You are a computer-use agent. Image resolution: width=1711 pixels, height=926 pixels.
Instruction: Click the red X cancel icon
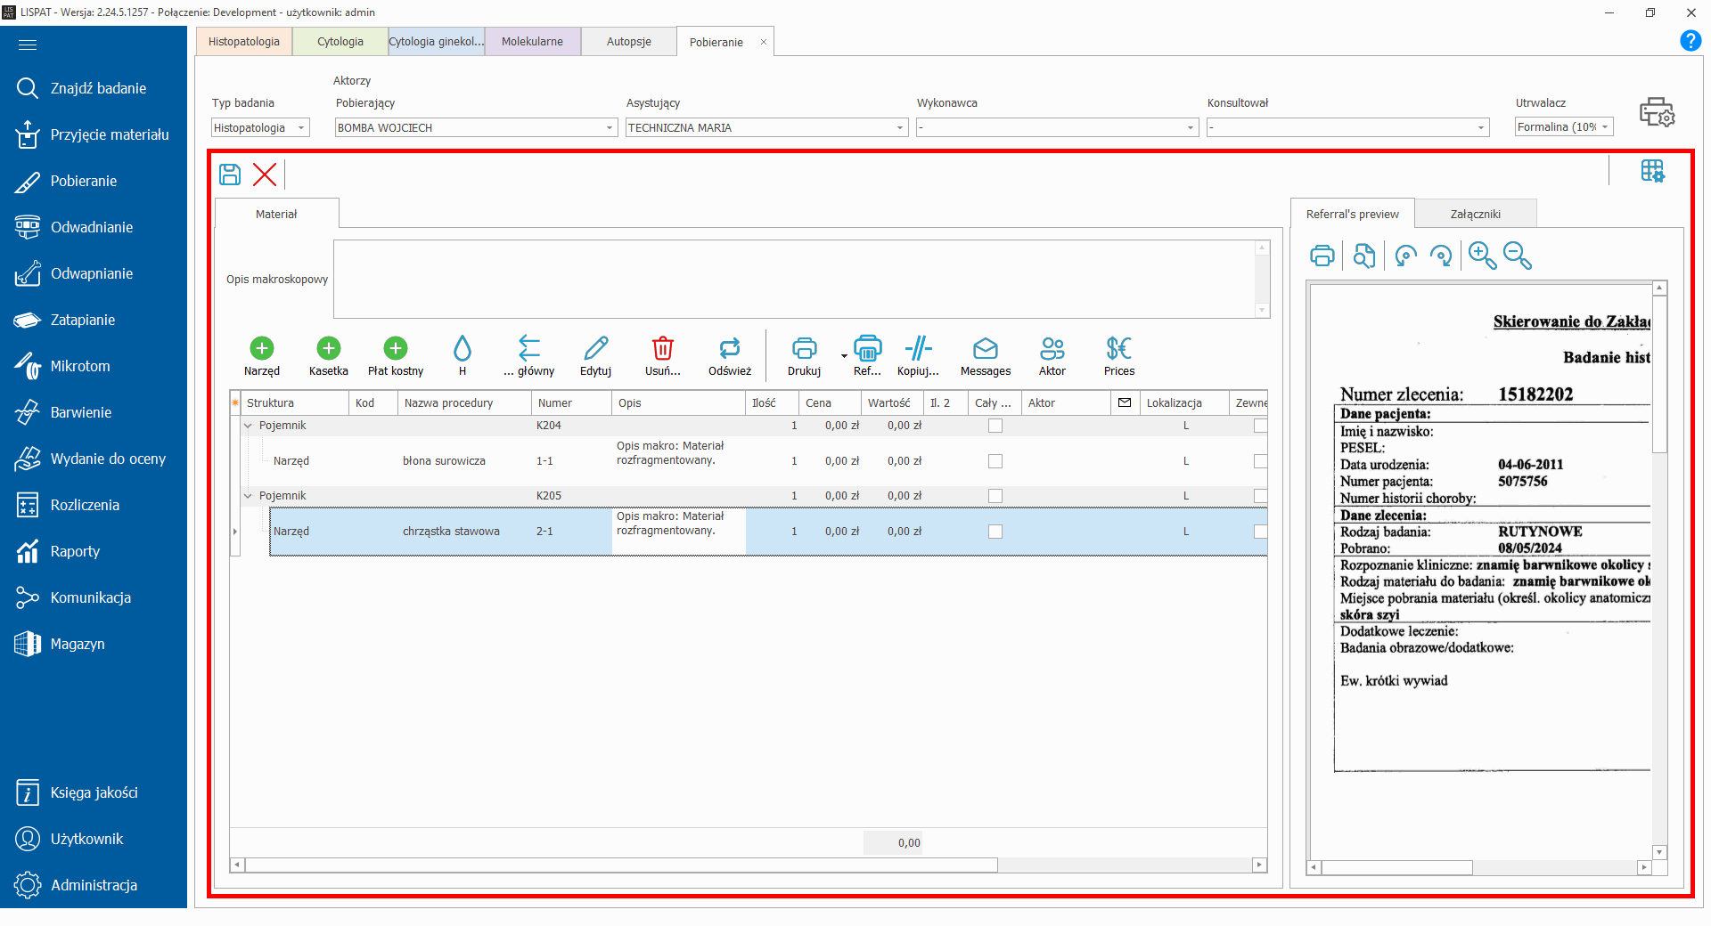[265, 174]
